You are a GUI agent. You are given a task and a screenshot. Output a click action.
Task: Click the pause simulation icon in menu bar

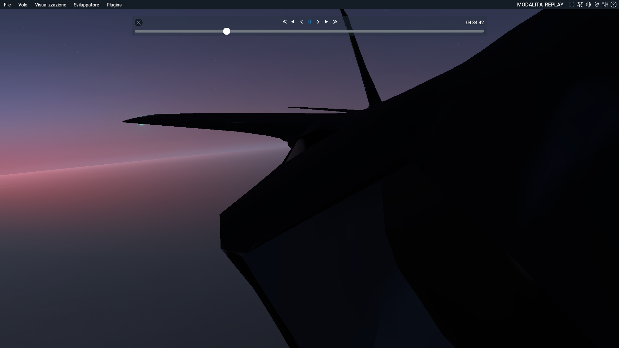click(x=571, y=5)
